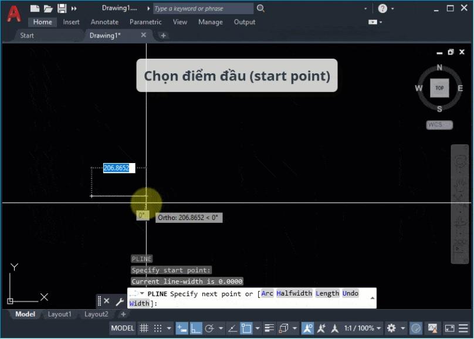The height and width of the screenshot is (339, 474).
Task: Toggle the drawing grid display
Action: click(144, 328)
